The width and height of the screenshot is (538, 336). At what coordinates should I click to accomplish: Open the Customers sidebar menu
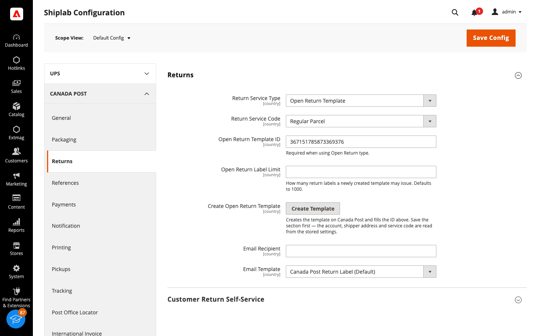pos(16,156)
